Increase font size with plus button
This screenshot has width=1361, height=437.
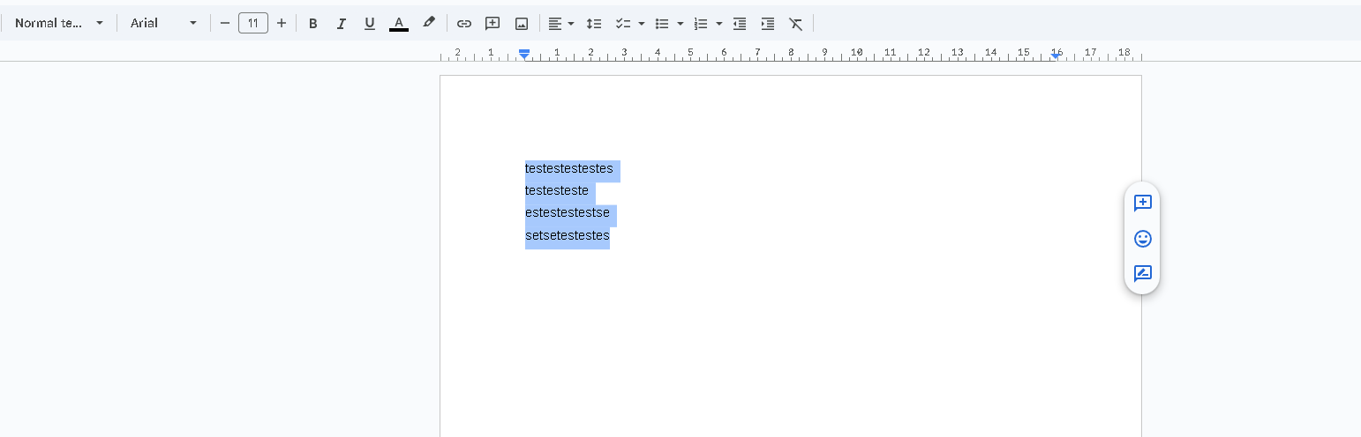pos(282,23)
